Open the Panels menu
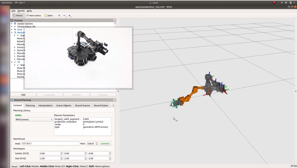The height and width of the screenshot is (168, 297). 21,11
